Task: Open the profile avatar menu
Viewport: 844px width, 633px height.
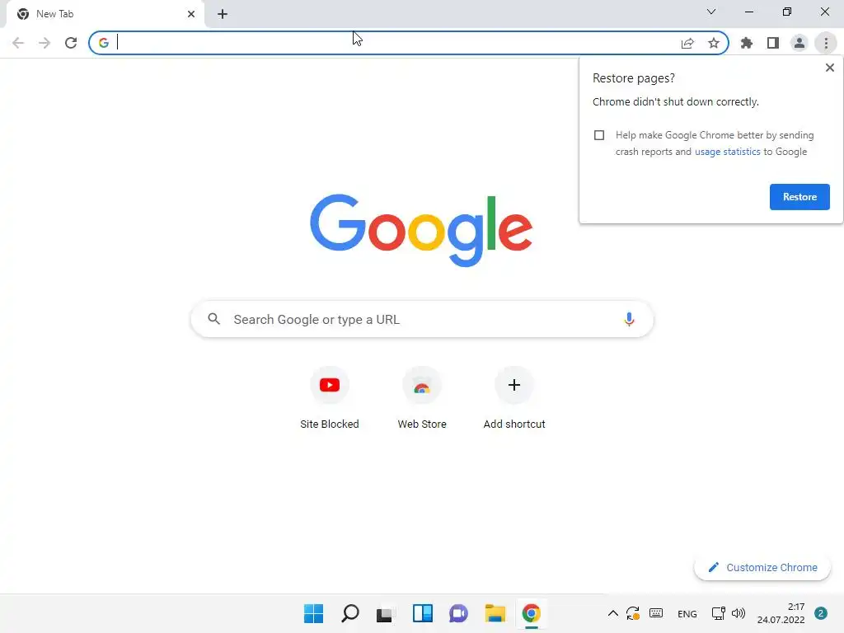Action: 799,43
